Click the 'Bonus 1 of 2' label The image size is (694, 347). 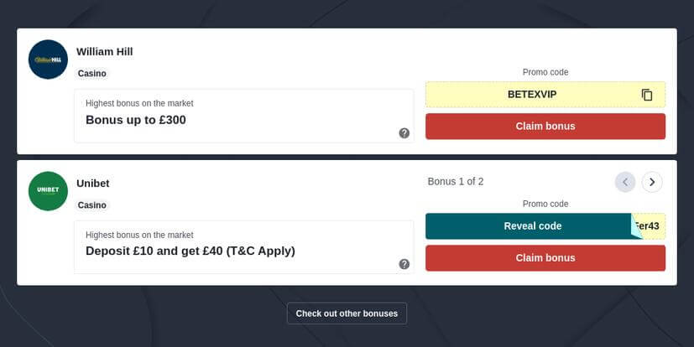click(456, 182)
